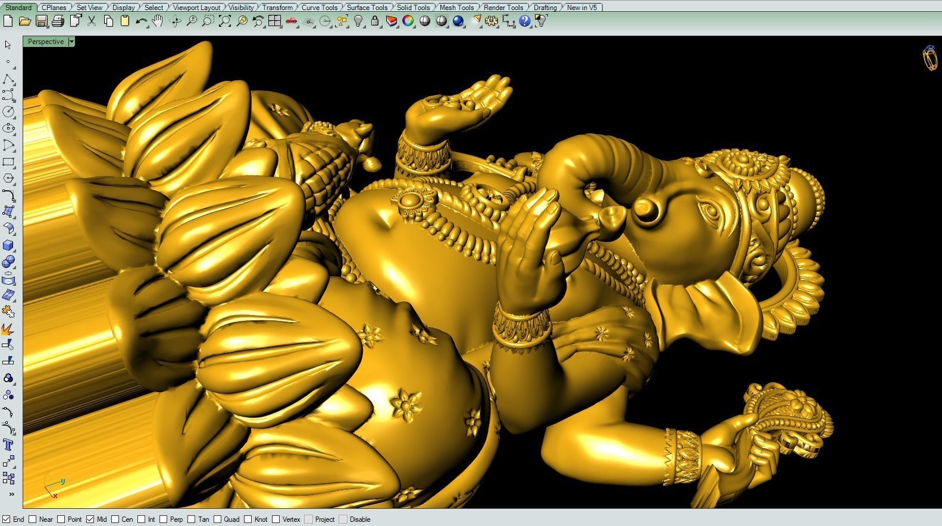Open the New in V5 tab
942x526 pixels.
[x=582, y=7]
